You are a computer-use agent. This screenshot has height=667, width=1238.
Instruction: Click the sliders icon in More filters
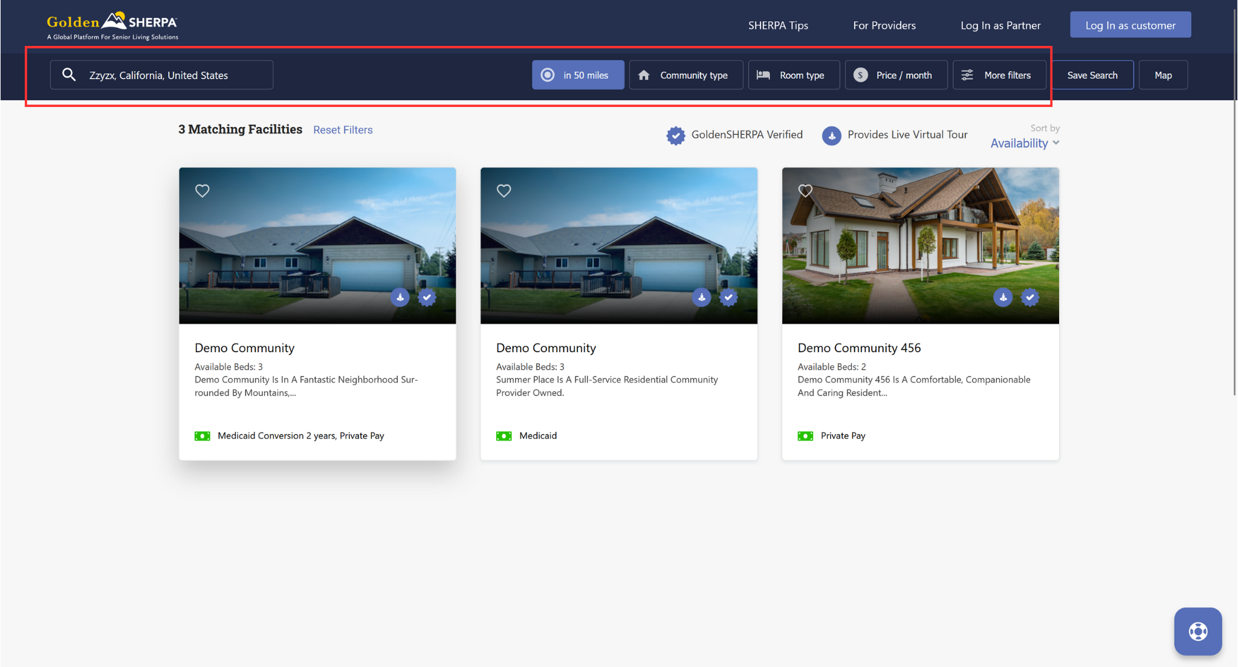pyautogui.click(x=967, y=75)
